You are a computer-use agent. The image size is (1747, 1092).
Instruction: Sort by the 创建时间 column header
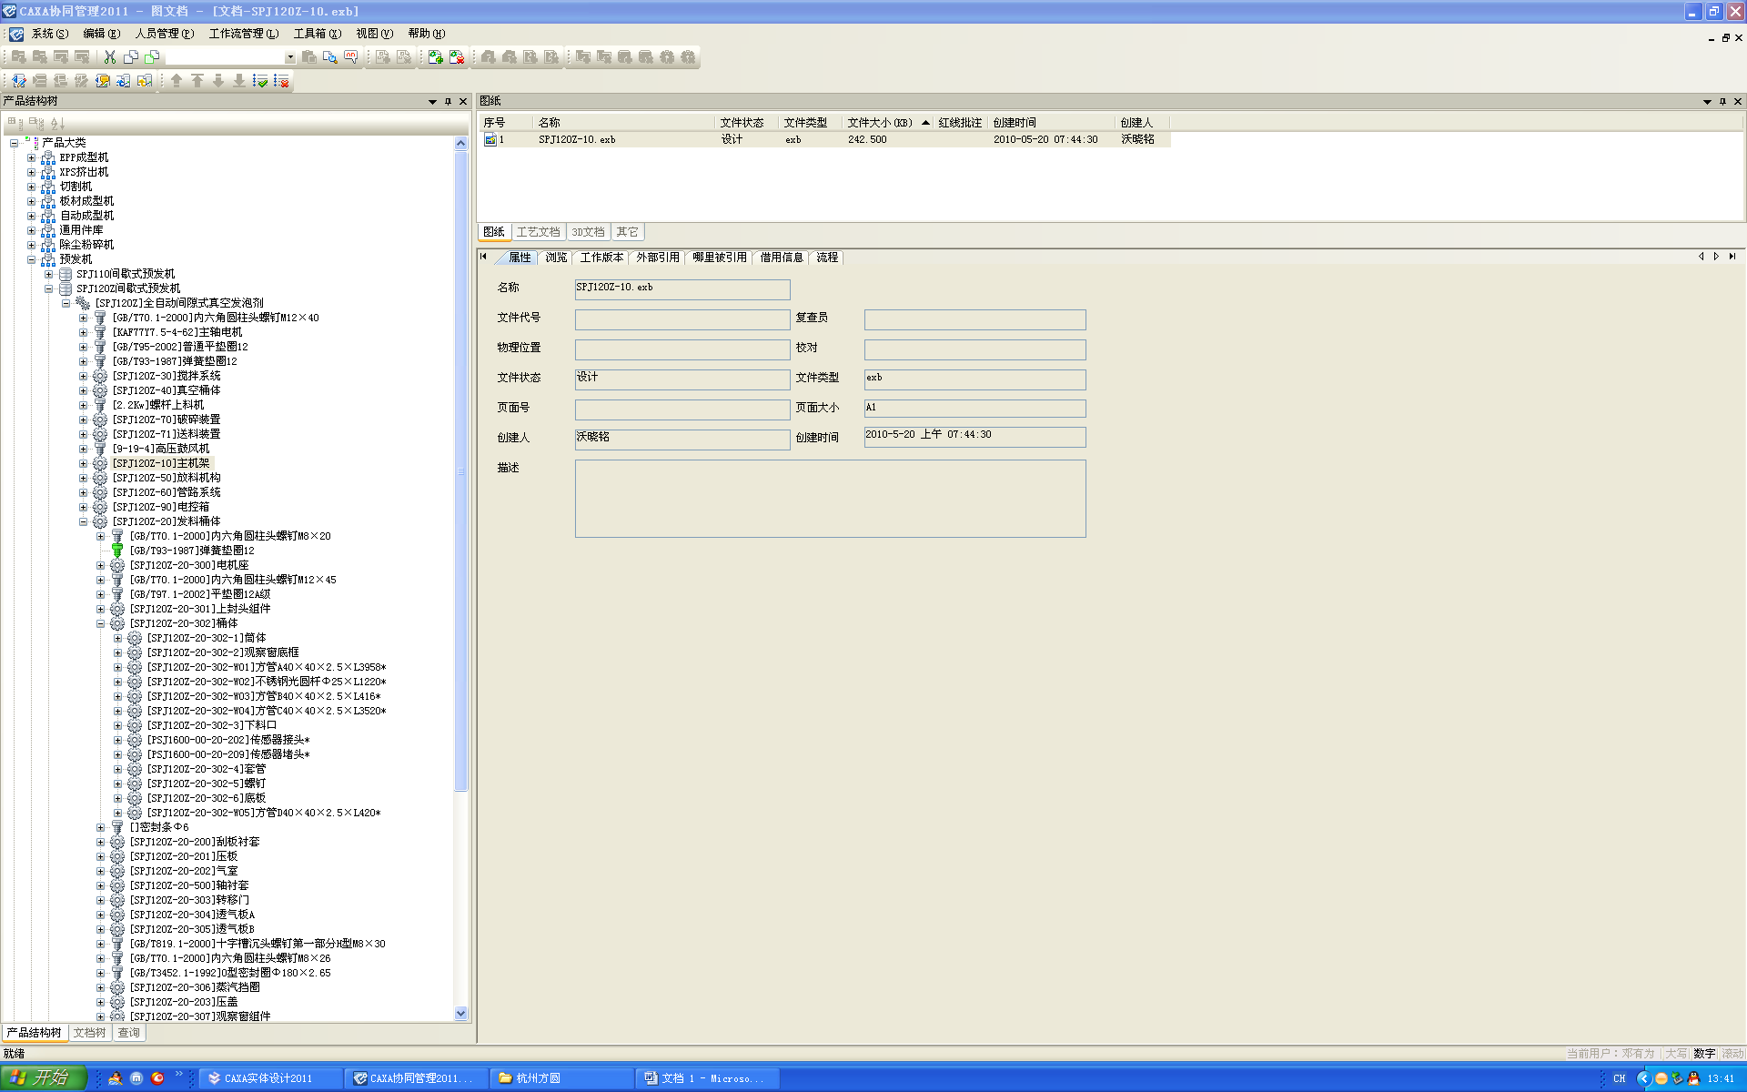point(1050,122)
